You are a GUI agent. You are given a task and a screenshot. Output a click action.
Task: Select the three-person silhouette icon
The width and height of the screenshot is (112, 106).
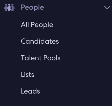pos(9,7)
